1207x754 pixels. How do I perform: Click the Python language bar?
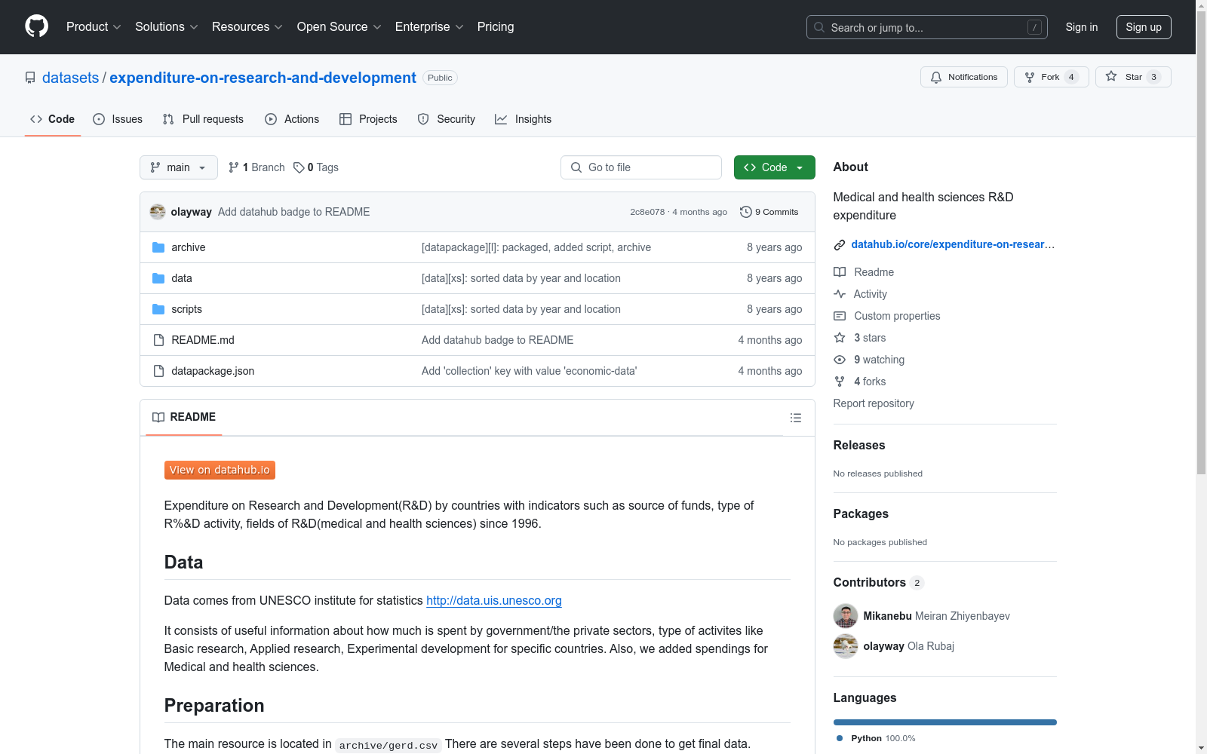(x=945, y=722)
